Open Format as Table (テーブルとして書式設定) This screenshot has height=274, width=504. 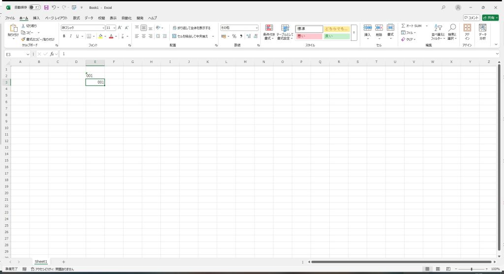285,32
